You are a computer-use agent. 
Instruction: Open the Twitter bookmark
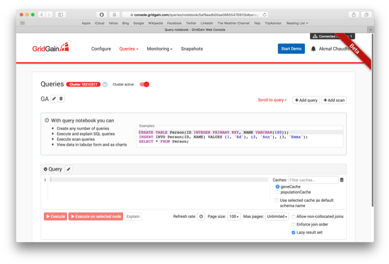191,23
